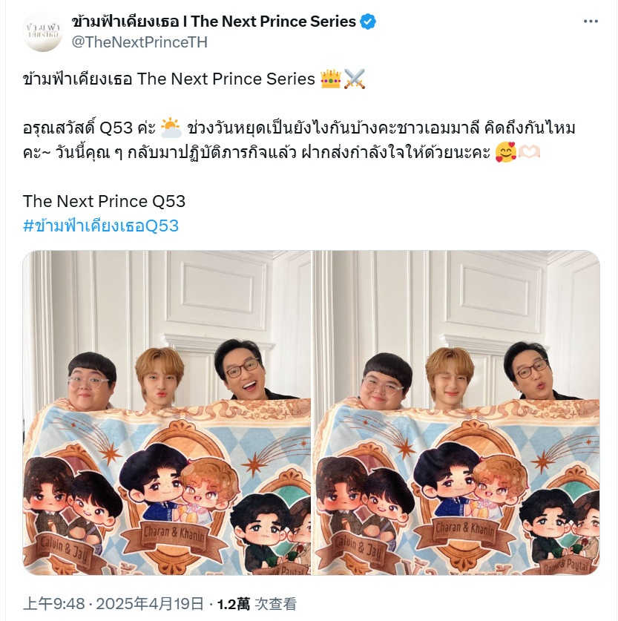Click the crossed swords emoji
The height and width of the screenshot is (621, 618).
click(355, 79)
